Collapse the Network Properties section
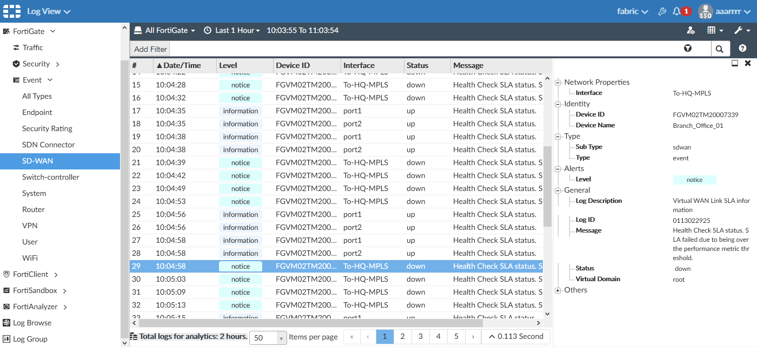This screenshot has width=757, height=347. 558,83
